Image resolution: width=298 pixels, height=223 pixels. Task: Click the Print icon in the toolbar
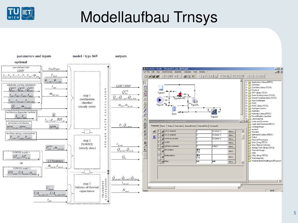[x=185, y=76]
